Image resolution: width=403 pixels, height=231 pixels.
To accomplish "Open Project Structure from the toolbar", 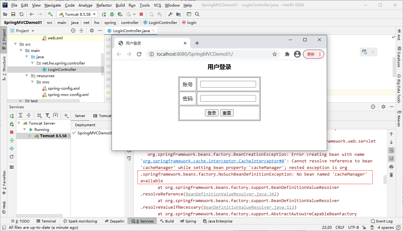I will (x=178, y=14).
